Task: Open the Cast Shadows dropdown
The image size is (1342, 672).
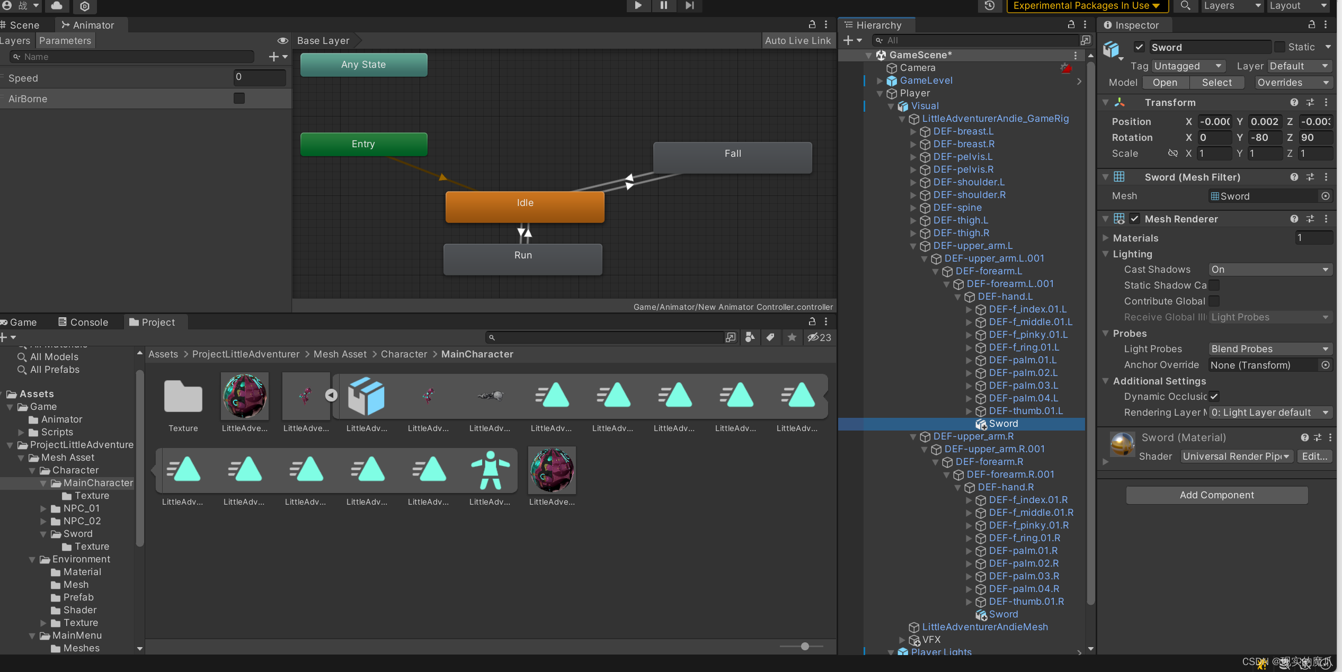Action: point(1270,269)
